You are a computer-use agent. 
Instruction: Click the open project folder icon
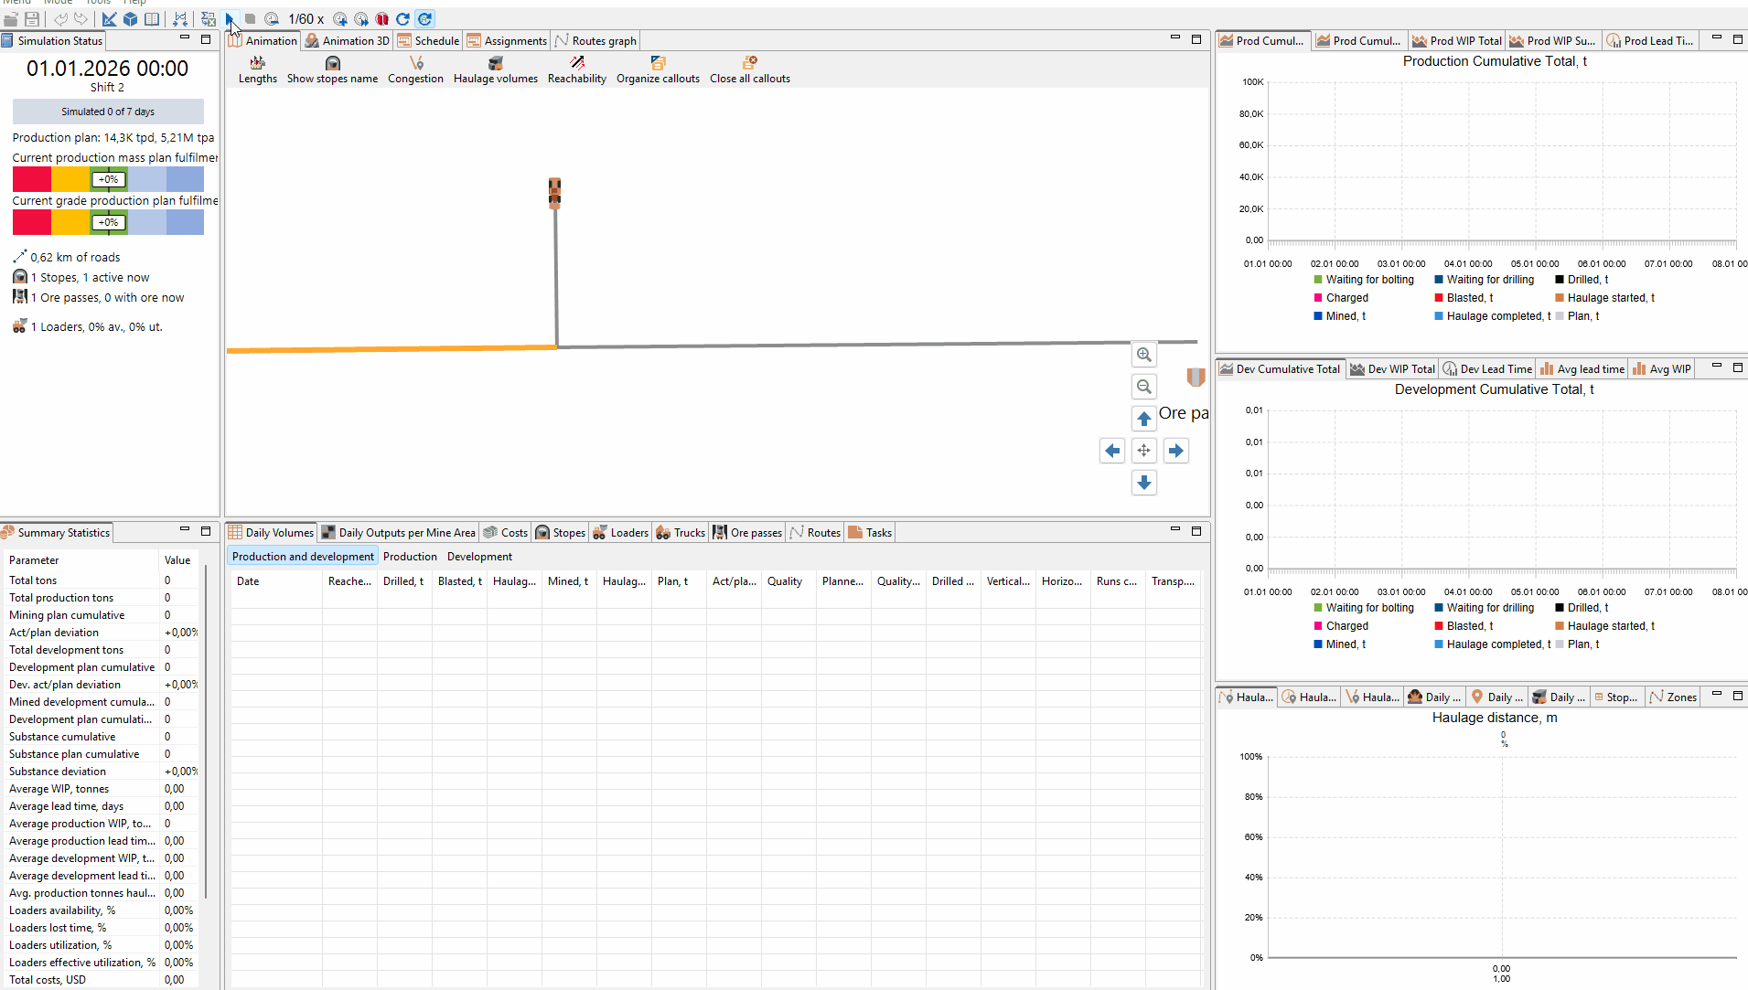pyautogui.click(x=11, y=18)
